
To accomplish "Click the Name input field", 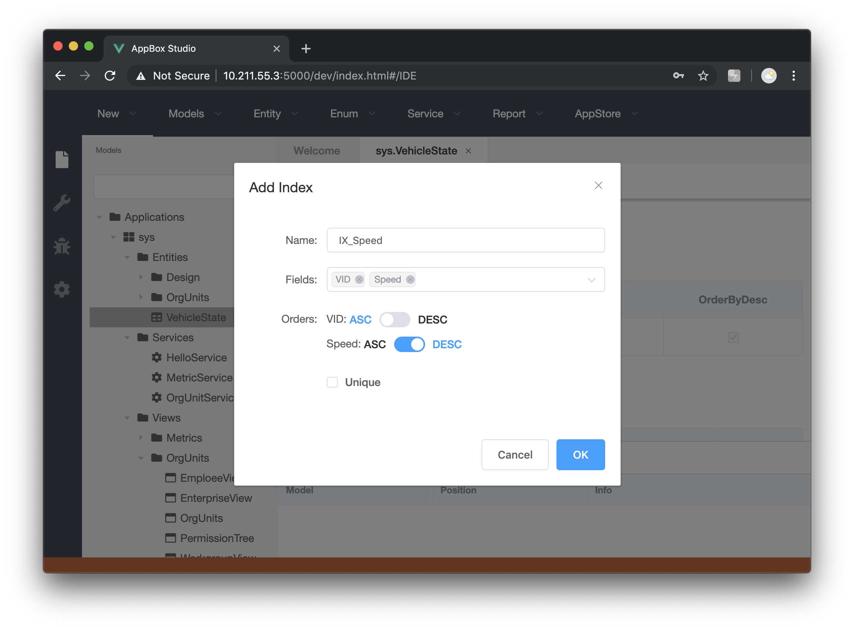I will click(x=466, y=240).
